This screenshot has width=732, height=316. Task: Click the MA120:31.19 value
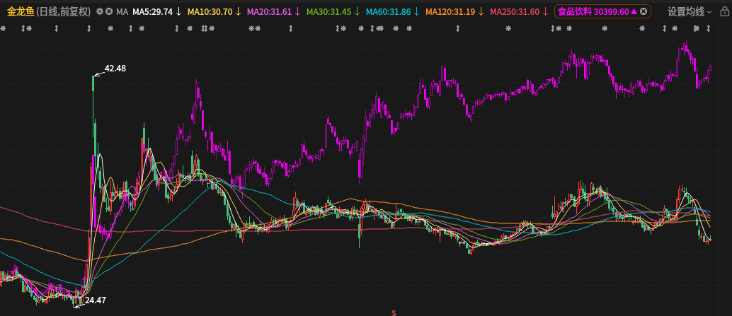[450, 11]
